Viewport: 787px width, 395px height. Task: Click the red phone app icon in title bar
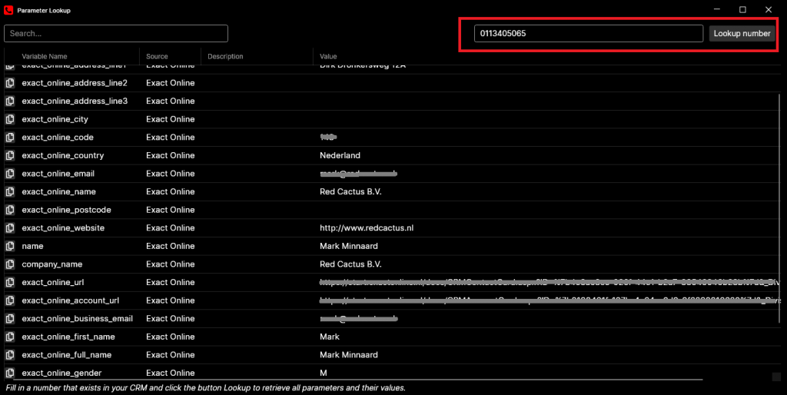(x=8, y=10)
